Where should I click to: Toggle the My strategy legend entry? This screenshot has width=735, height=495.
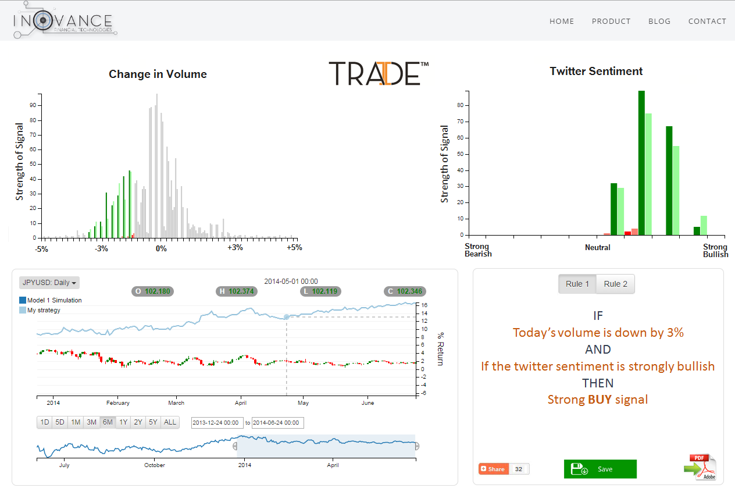pos(44,310)
